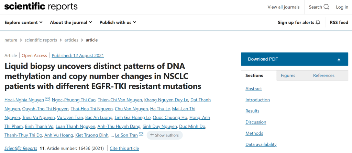Click the Cite this article link
The image size is (352, 153).
pos(124,149)
